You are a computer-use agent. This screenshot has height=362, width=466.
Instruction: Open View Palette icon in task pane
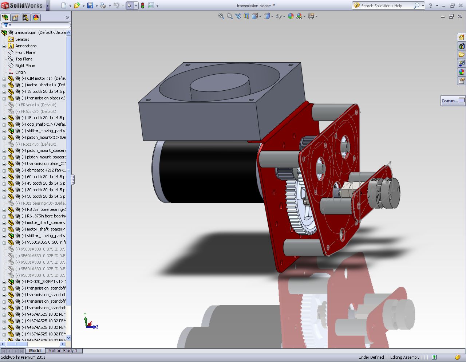(x=461, y=63)
